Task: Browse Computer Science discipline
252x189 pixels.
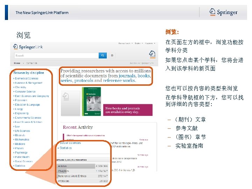Action: [x=25, y=91]
